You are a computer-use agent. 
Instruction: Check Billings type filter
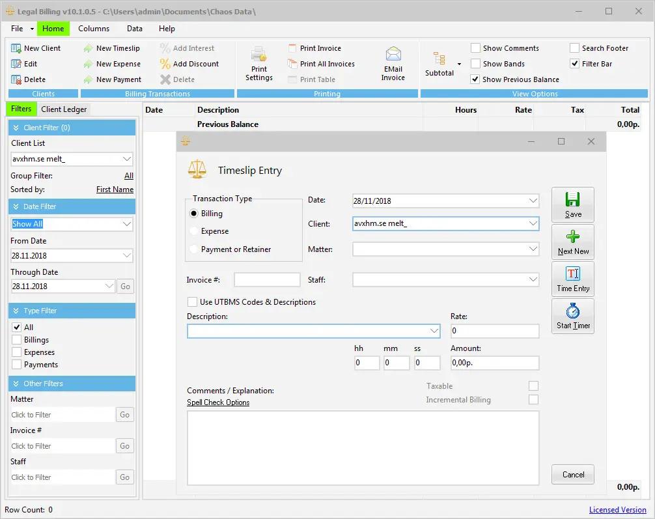tap(17, 340)
